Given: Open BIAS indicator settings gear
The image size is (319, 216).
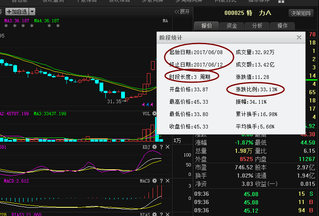Looking at the screenshot, I should tap(154, 214).
